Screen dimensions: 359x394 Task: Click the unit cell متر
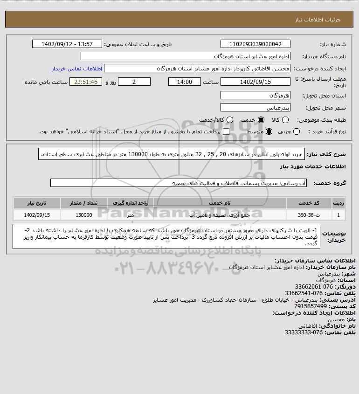[x=130, y=215]
